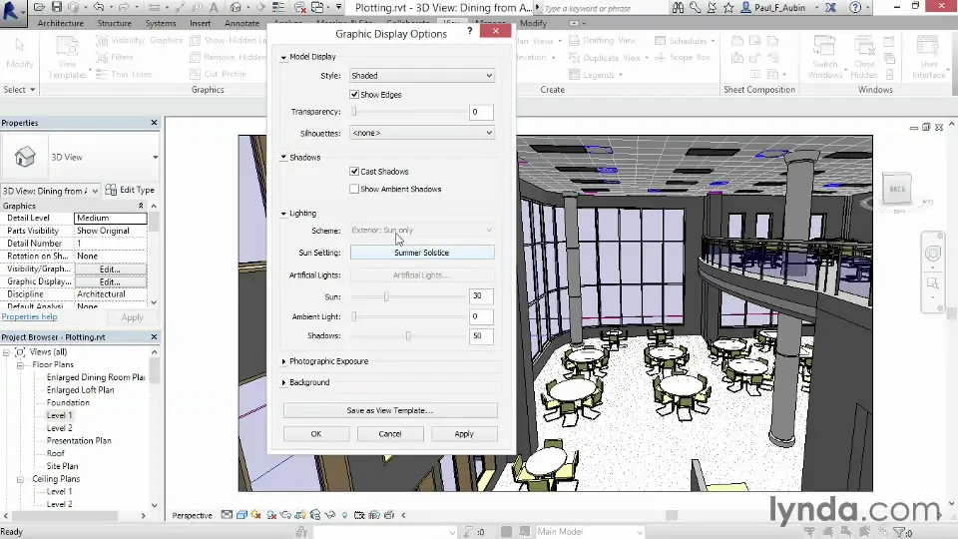Expand the Photographic Exposure section
This screenshot has width=958, height=539.
coord(328,361)
